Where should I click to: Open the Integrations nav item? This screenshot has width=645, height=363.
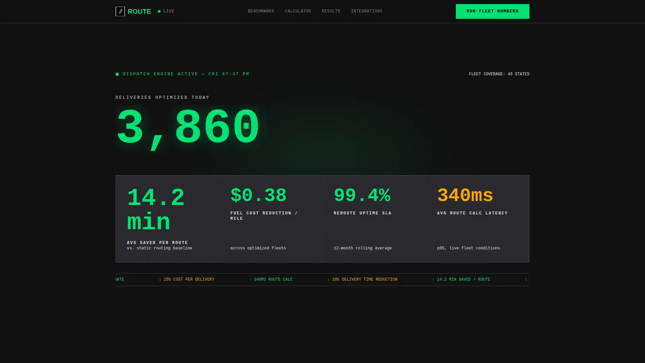point(367,11)
